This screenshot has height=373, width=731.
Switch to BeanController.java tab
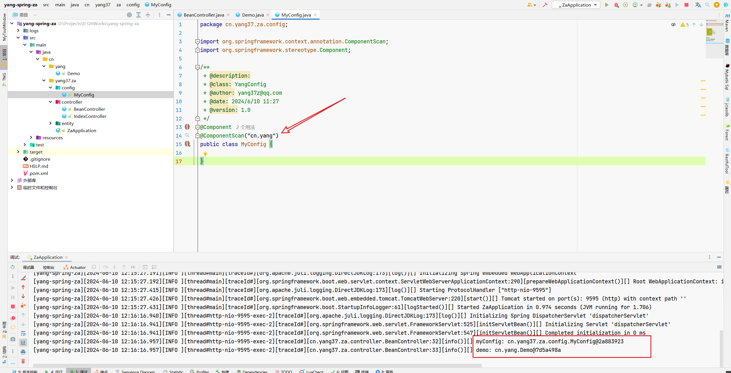pos(204,15)
